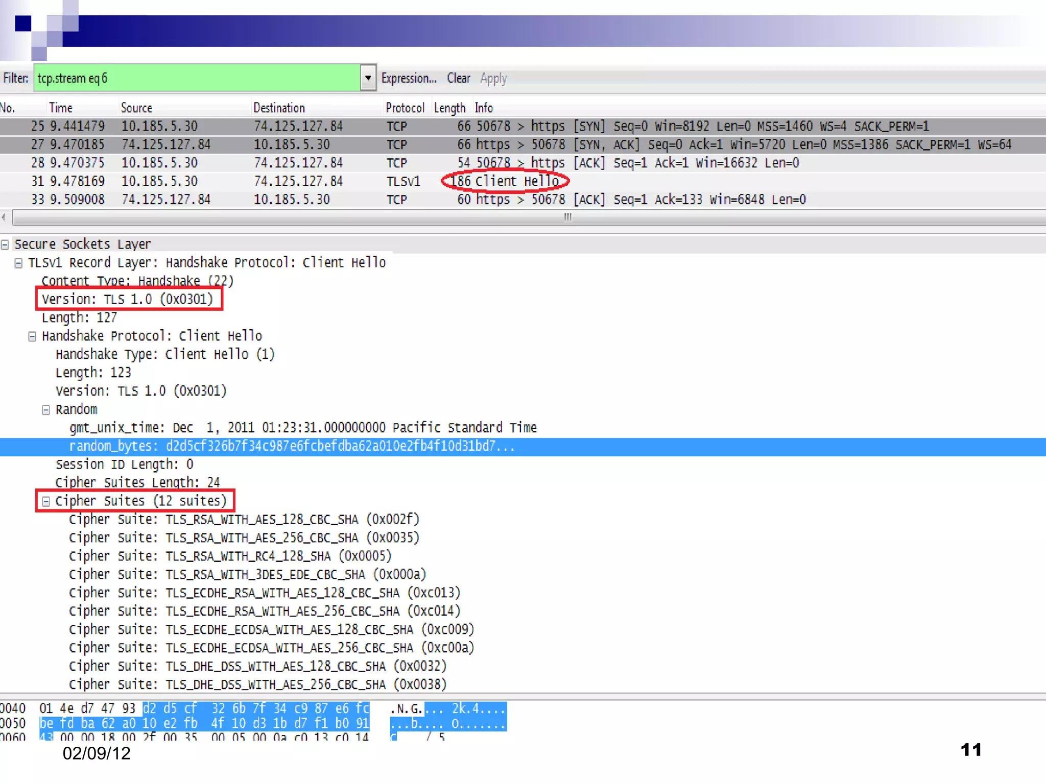Select the random_bytes field line
The image size is (1046, 784).
coord(291,447)
